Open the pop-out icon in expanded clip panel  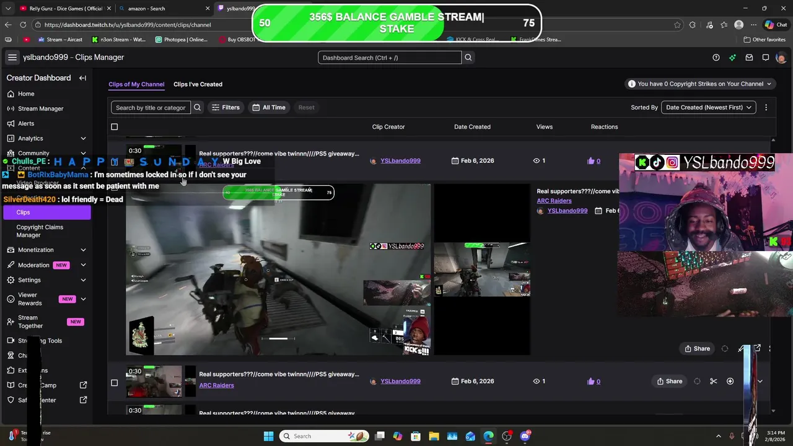(x=757, y=349)
